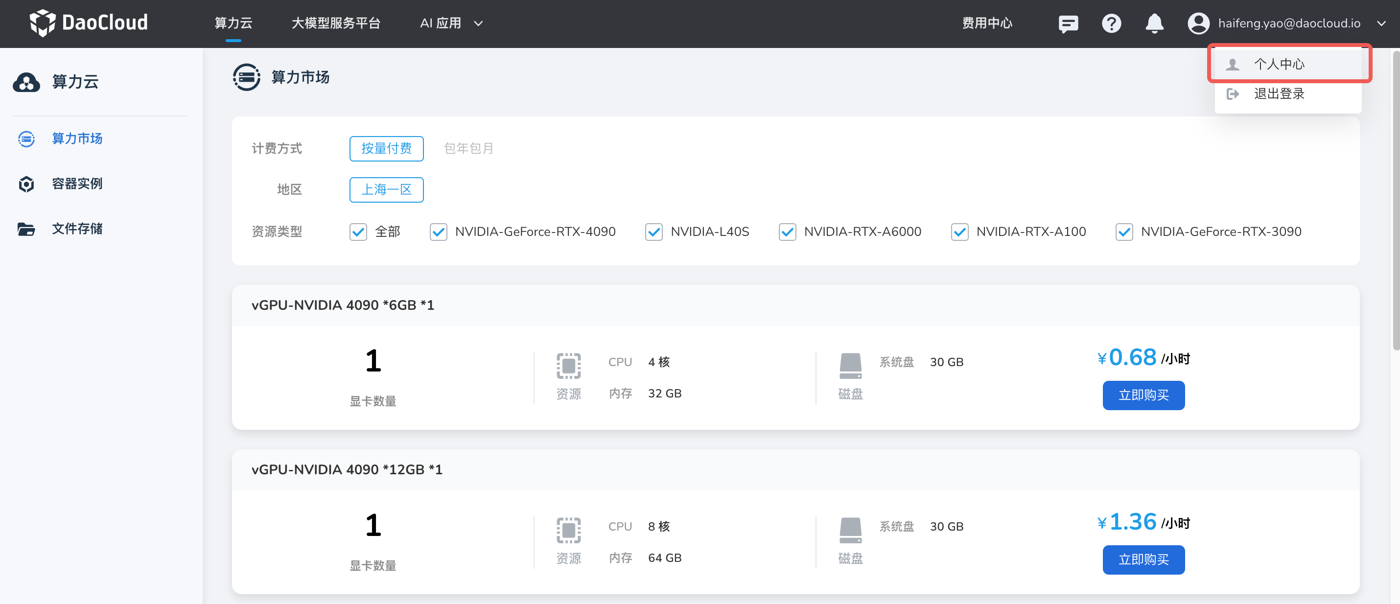Open the chat messages icon
The image size is (1400, 604).
[x=1068, y=23]
